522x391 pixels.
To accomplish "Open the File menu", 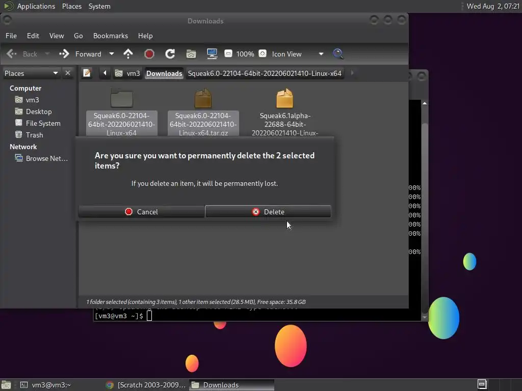I will [x=11, y=36].
